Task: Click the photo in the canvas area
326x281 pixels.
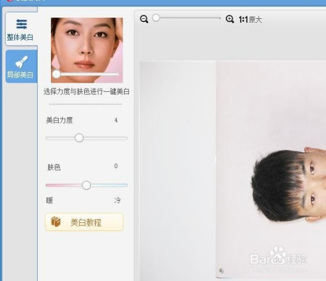Action: [x=233, y=171]
